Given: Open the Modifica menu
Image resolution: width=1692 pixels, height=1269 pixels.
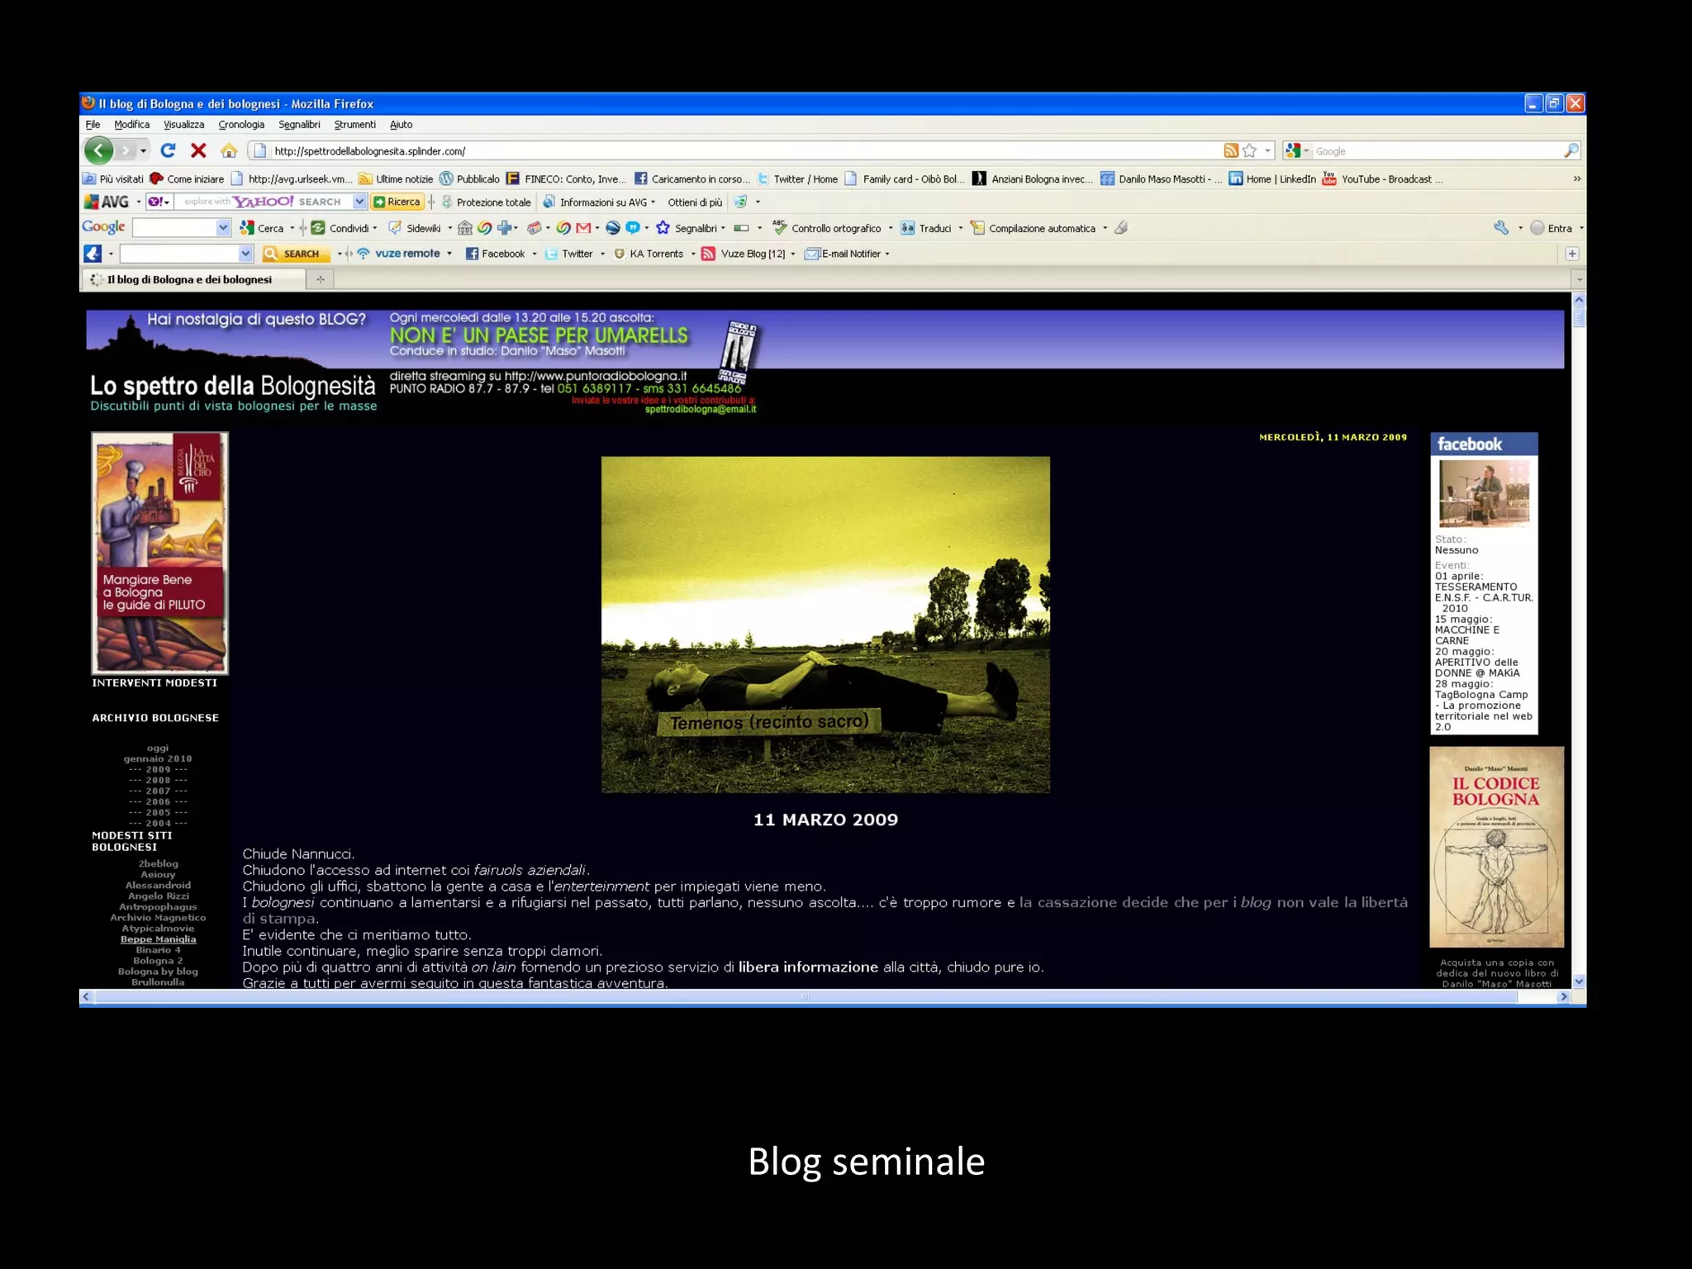Looking at the screenshot, I should 132,125.
